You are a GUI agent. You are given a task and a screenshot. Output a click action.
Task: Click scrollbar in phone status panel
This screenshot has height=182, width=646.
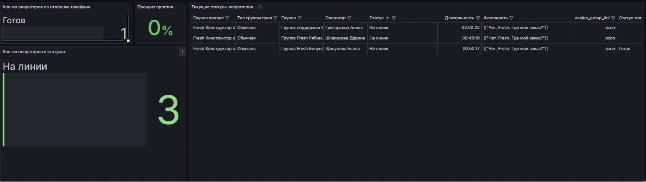[x=128, y=26]
